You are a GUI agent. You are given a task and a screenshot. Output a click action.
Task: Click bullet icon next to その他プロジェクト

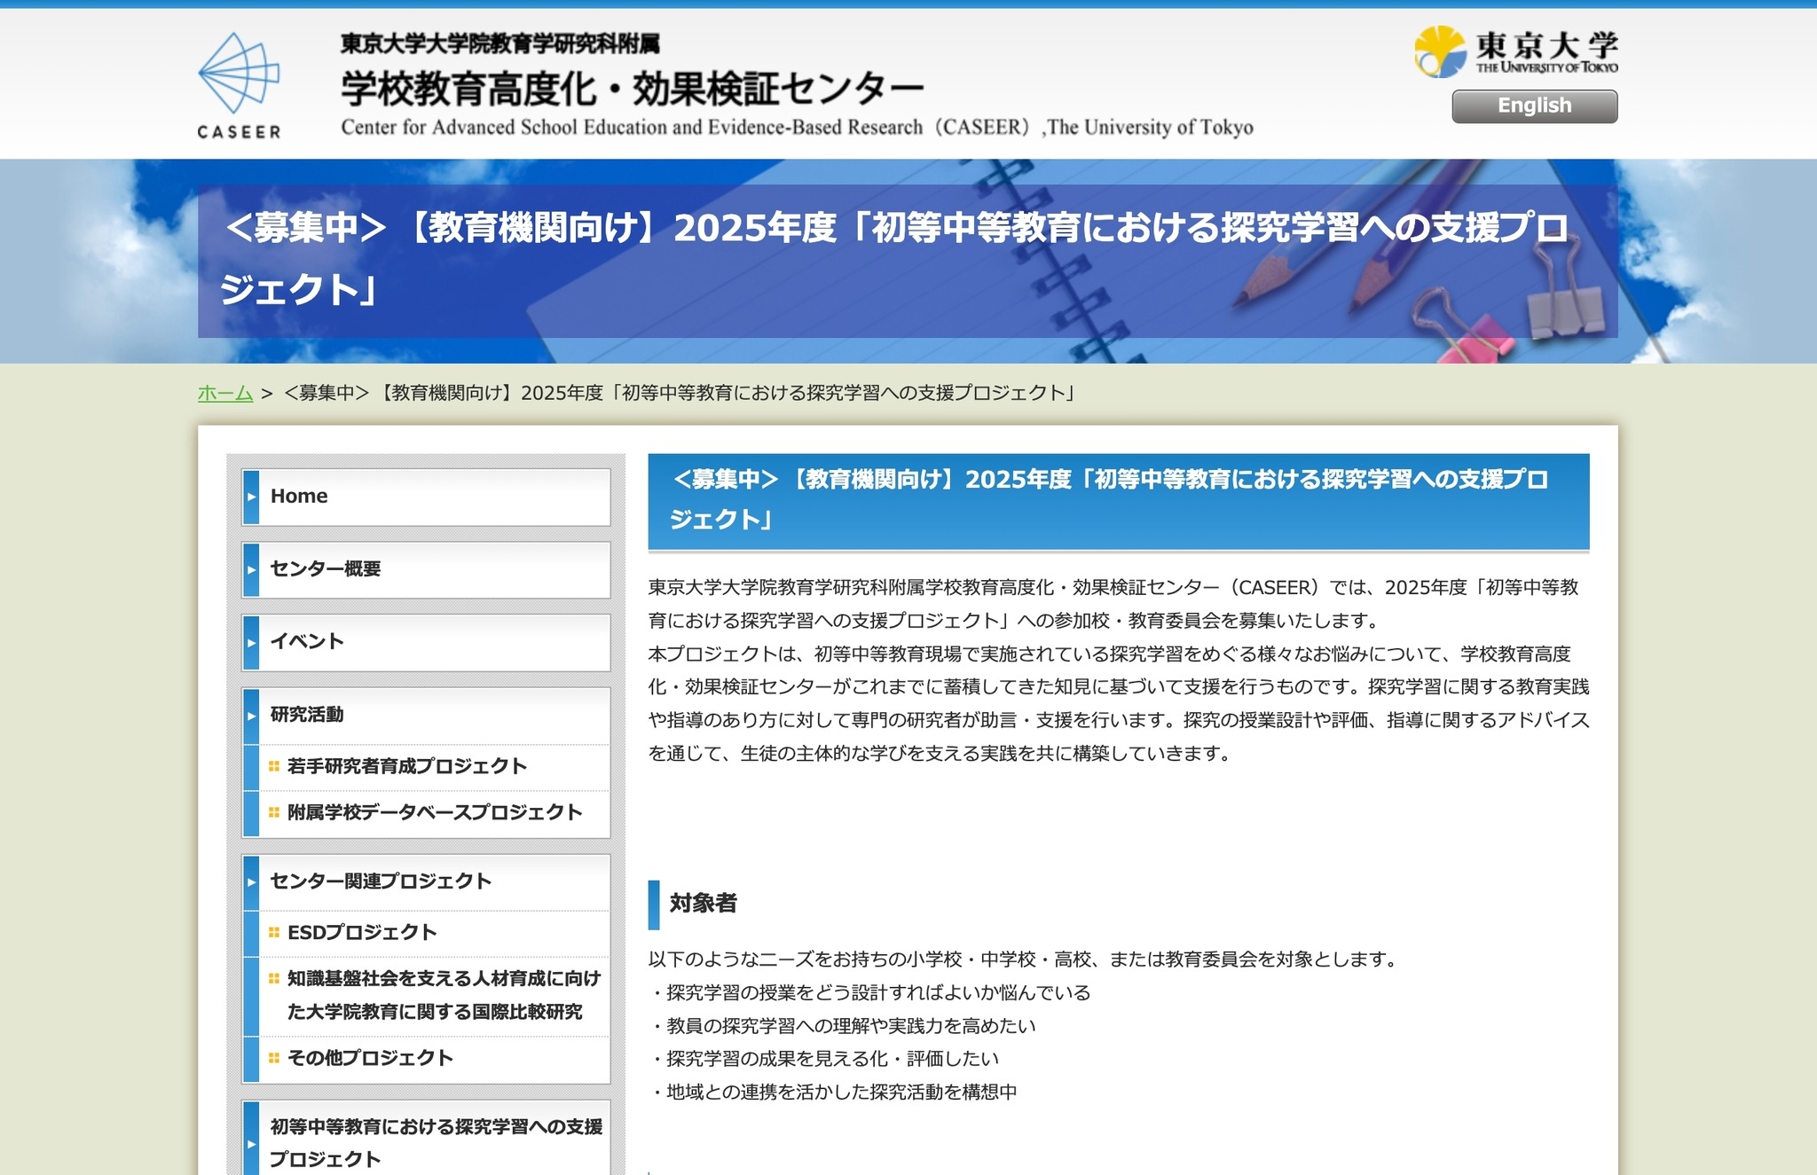tap(274, 1058)
